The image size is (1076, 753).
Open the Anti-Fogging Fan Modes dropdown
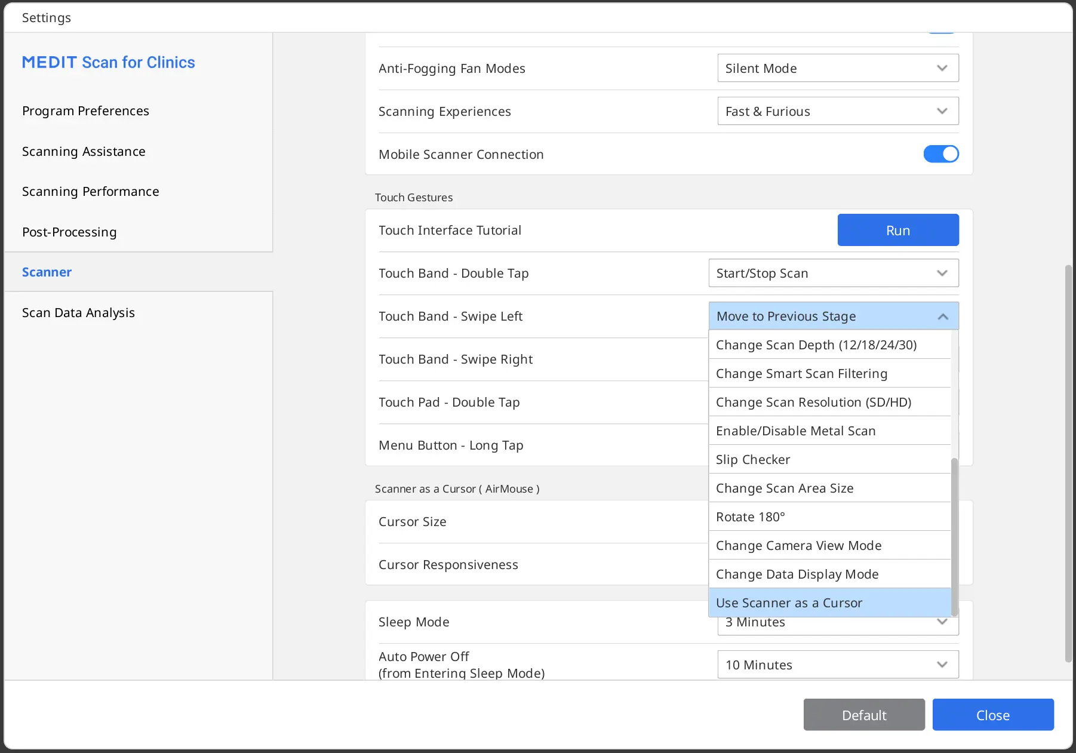838,68
